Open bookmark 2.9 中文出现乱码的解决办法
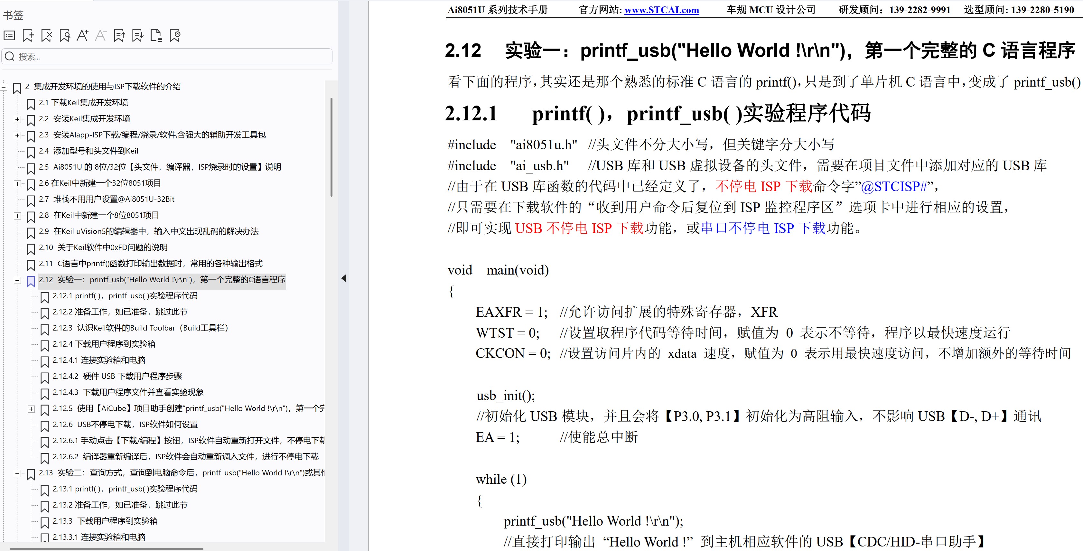 [148, 231]
